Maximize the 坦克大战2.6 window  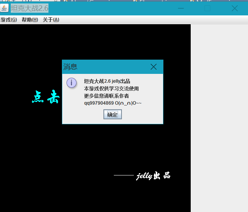pos(207,8)
